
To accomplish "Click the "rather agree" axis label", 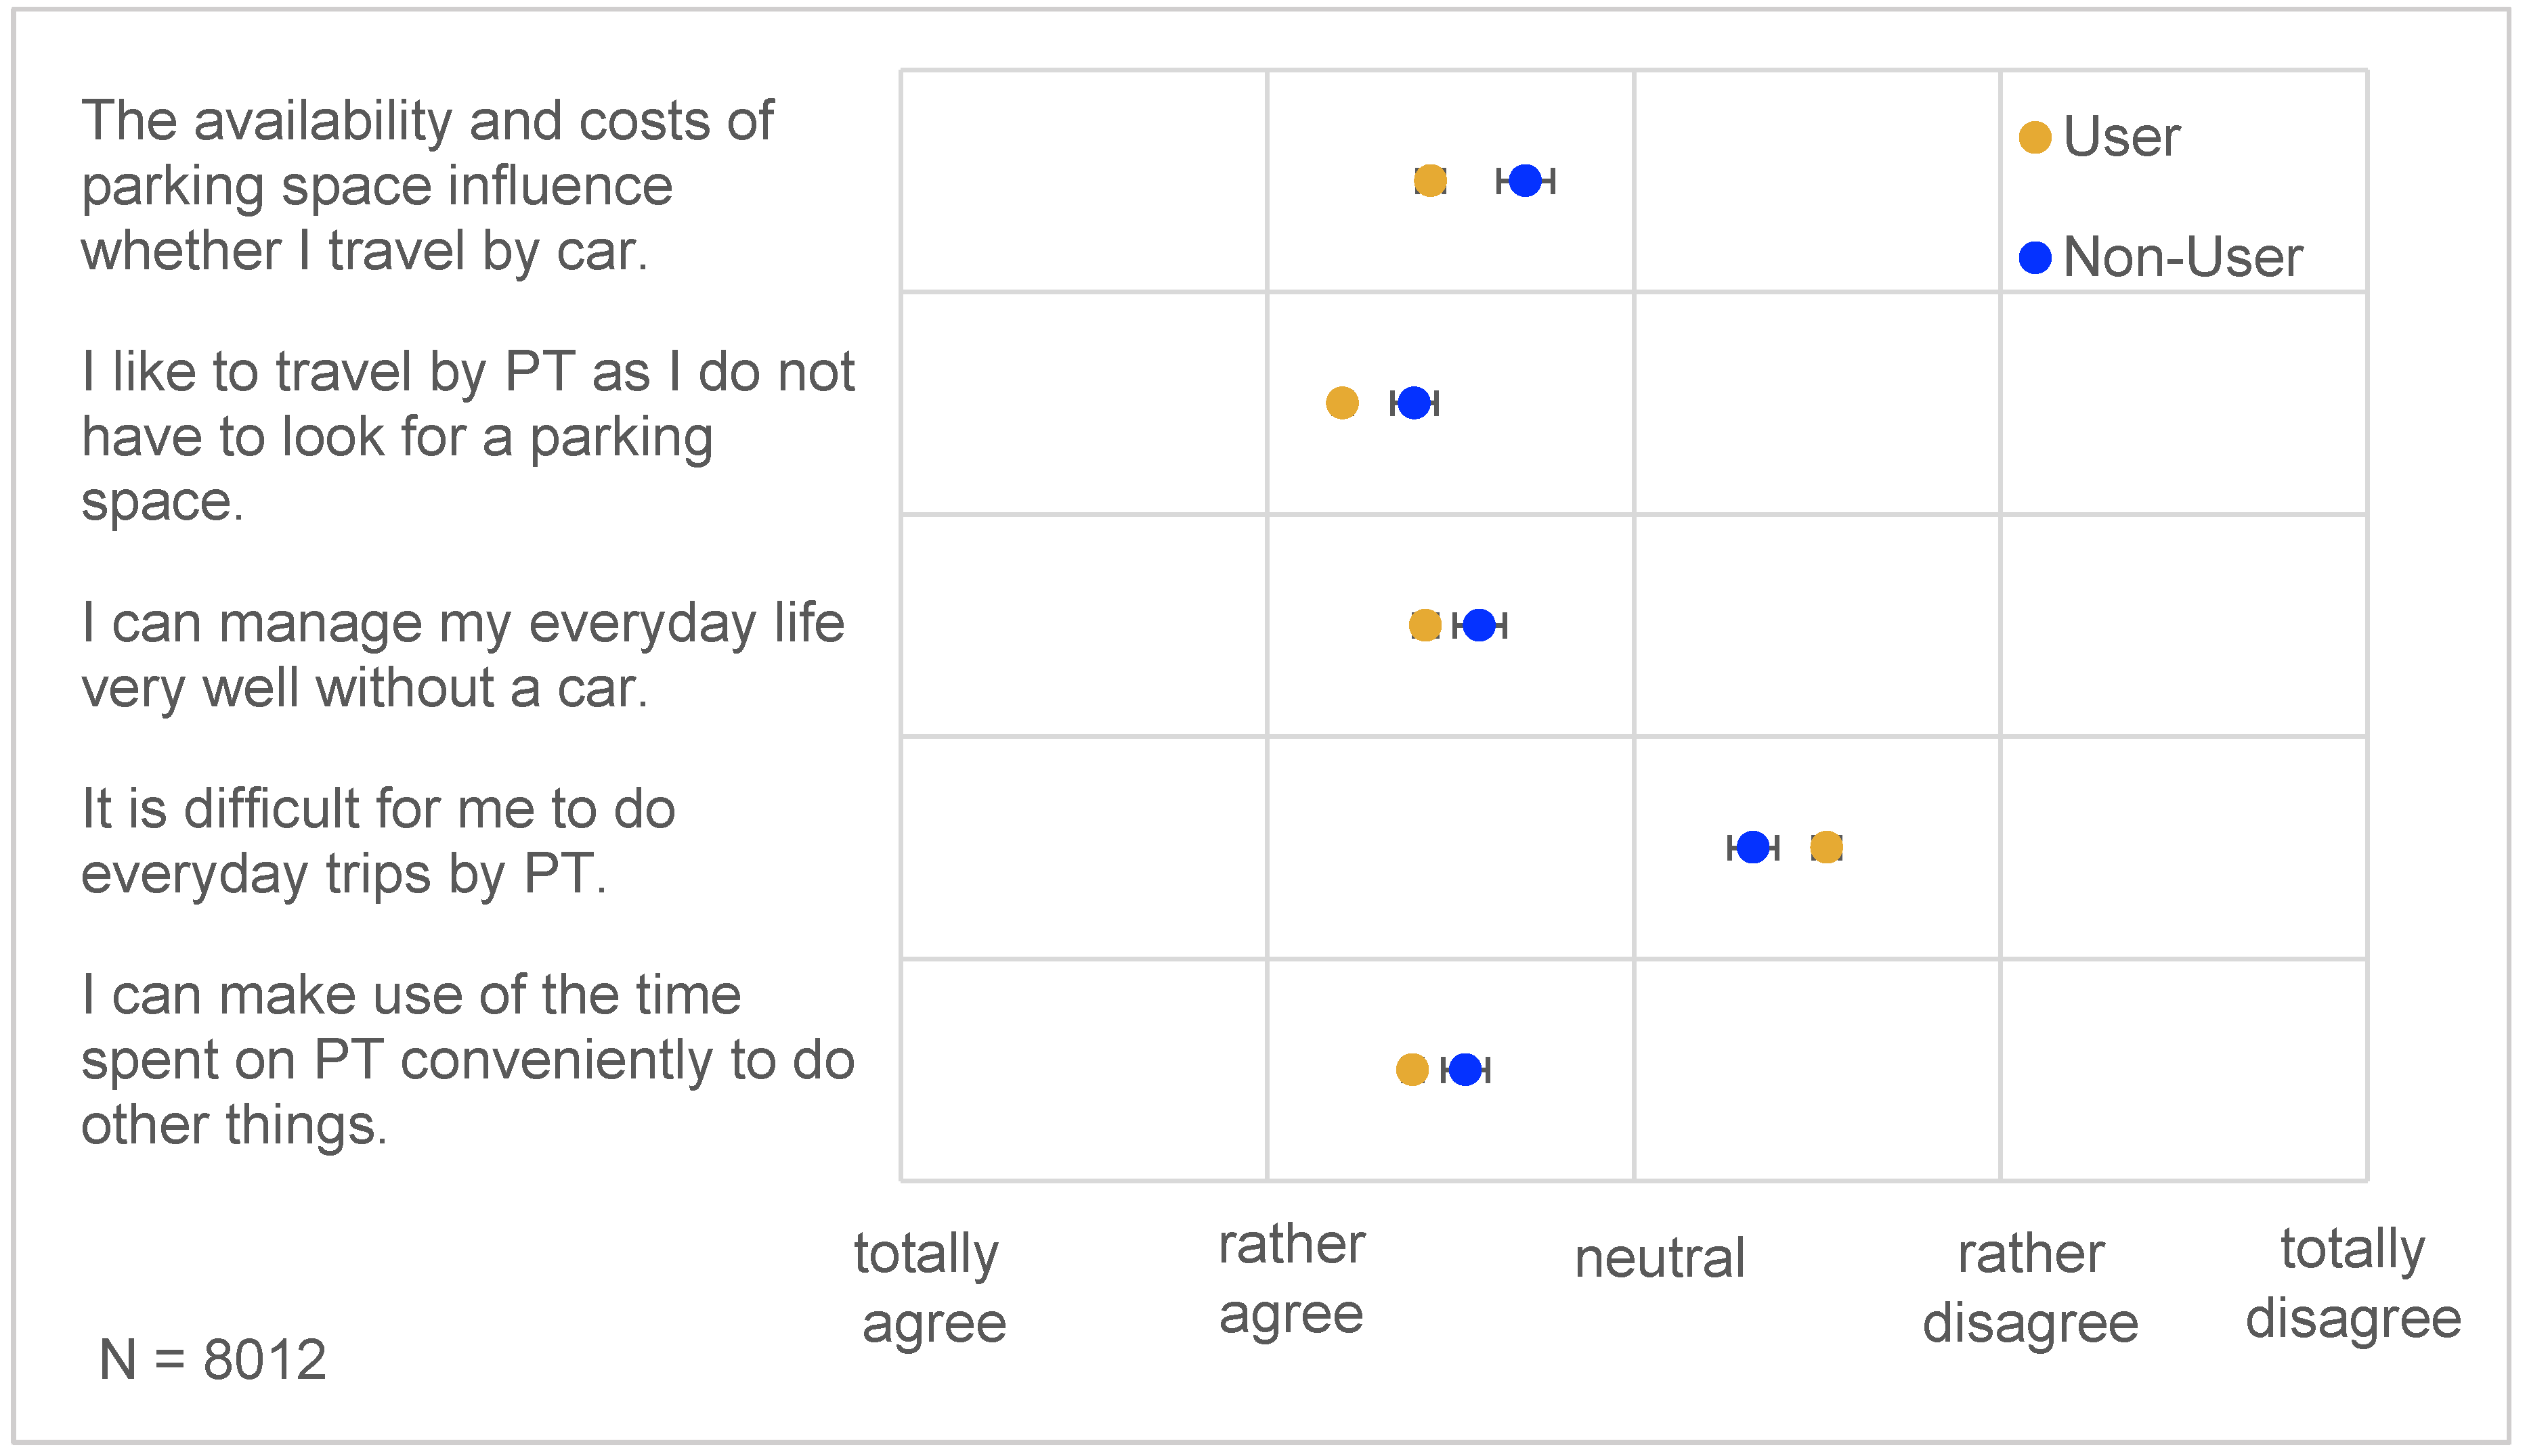I will pyautogui.click(x=1291, y=1279).
